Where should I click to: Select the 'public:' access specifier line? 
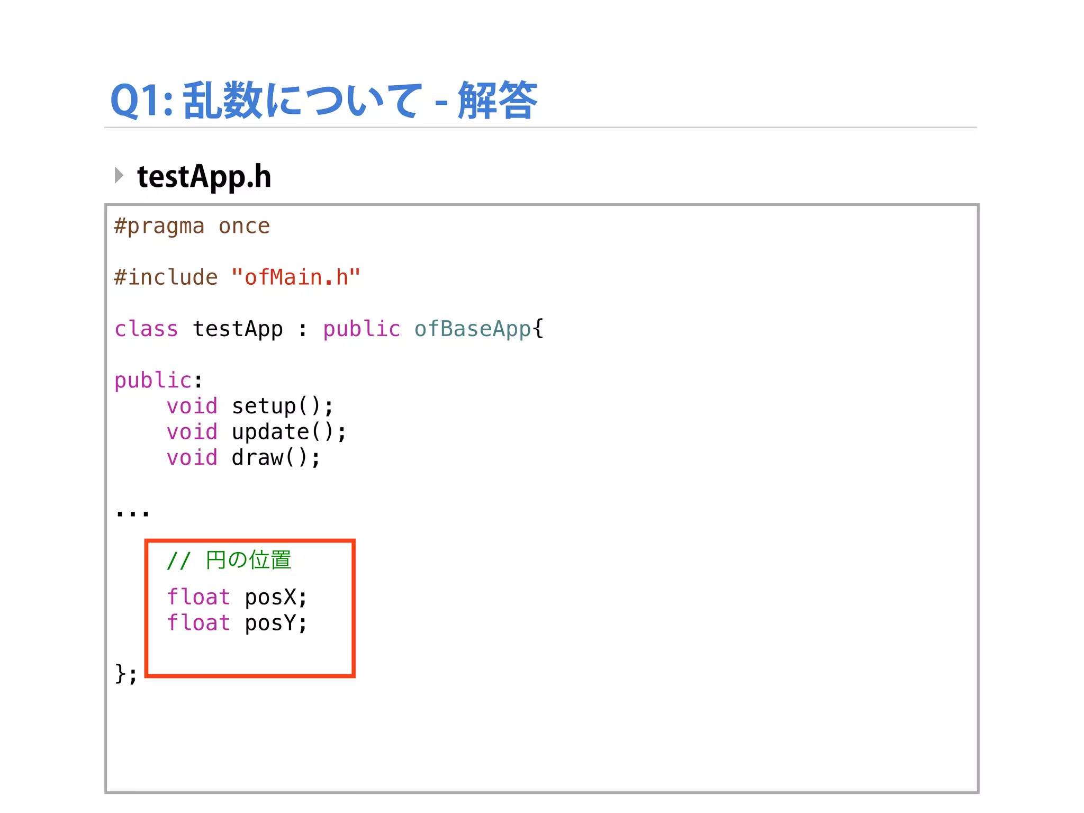point(158,381)
